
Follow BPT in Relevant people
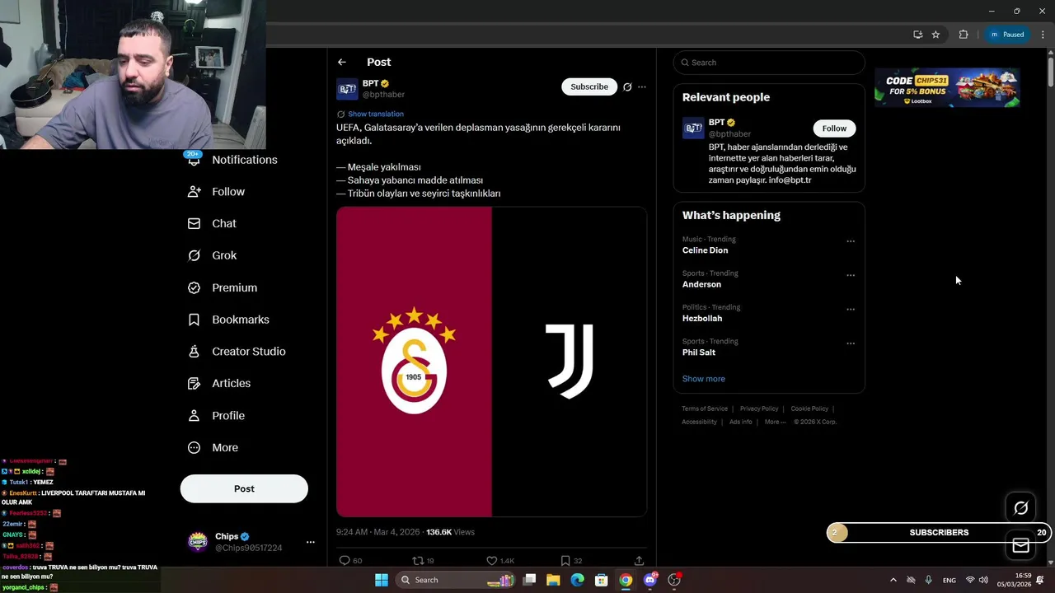834,128
